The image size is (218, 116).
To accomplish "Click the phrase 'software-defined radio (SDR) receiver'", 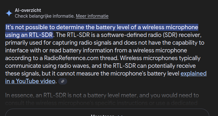I will tap(151, 35).
